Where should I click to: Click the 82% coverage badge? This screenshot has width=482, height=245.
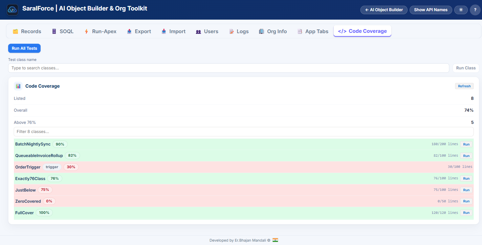(72, 156)
